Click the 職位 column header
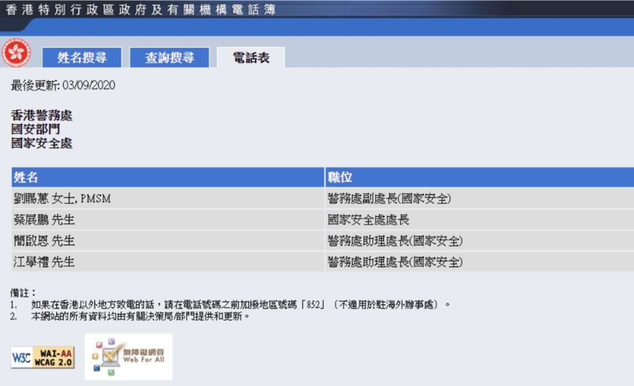The width and height of the screenshot is (634, 386). point(480,178)
